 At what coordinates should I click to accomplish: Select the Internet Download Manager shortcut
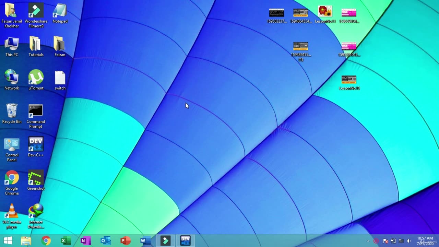click(36, 216)
